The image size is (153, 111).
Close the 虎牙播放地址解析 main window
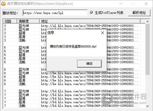tap(146, 4)
